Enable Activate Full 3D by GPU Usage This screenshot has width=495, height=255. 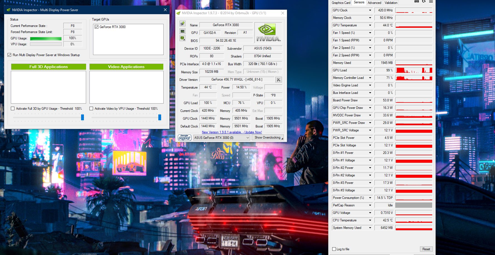coord(13,109)
